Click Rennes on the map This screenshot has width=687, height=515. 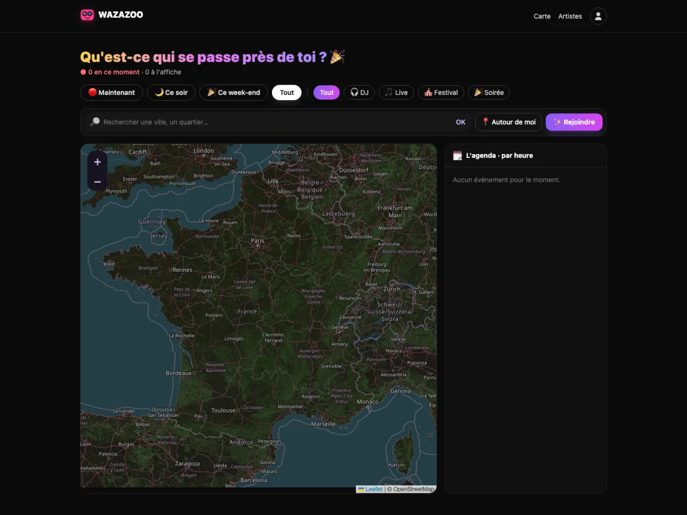point(183,270)
